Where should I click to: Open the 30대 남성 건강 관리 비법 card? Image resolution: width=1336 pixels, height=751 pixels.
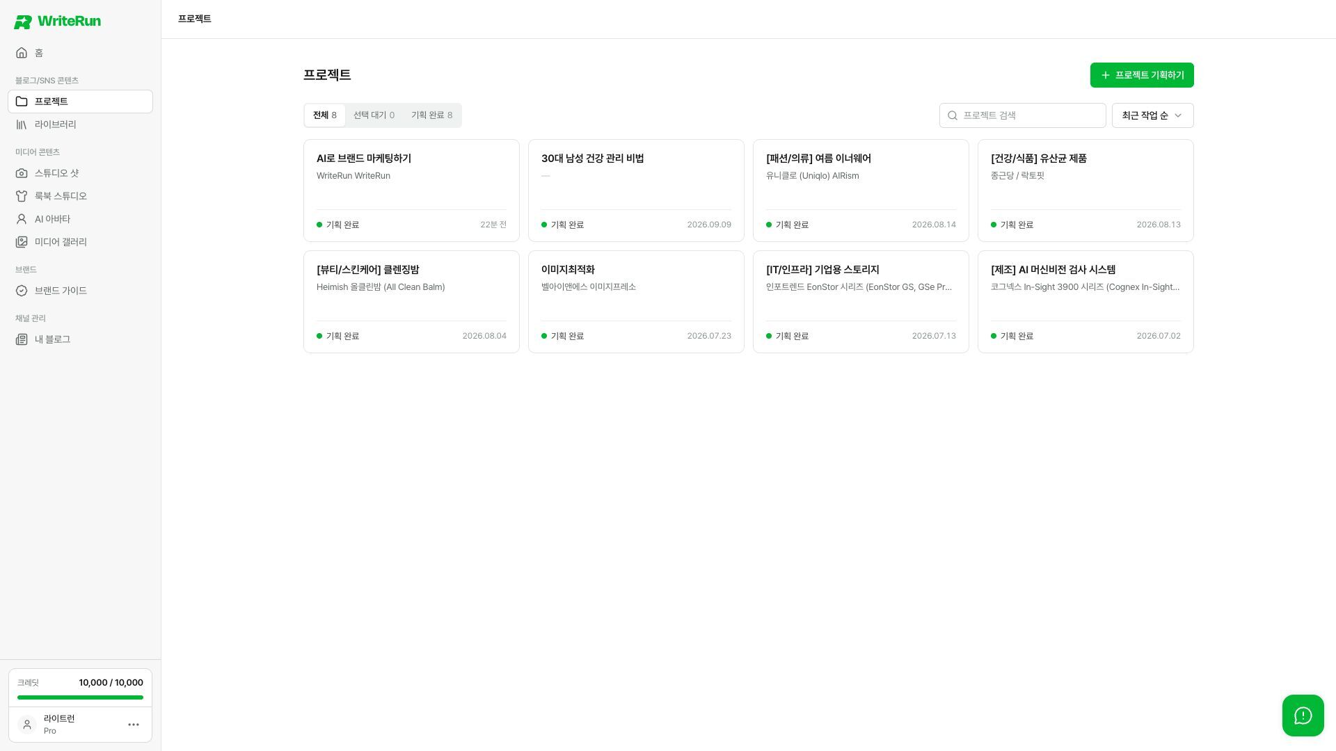tap(636, 191)
